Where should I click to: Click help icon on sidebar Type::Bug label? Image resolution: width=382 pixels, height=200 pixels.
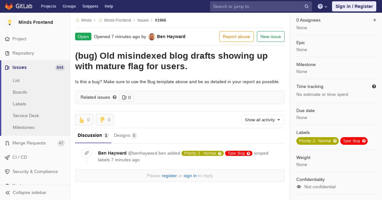[x=364, y=141]
